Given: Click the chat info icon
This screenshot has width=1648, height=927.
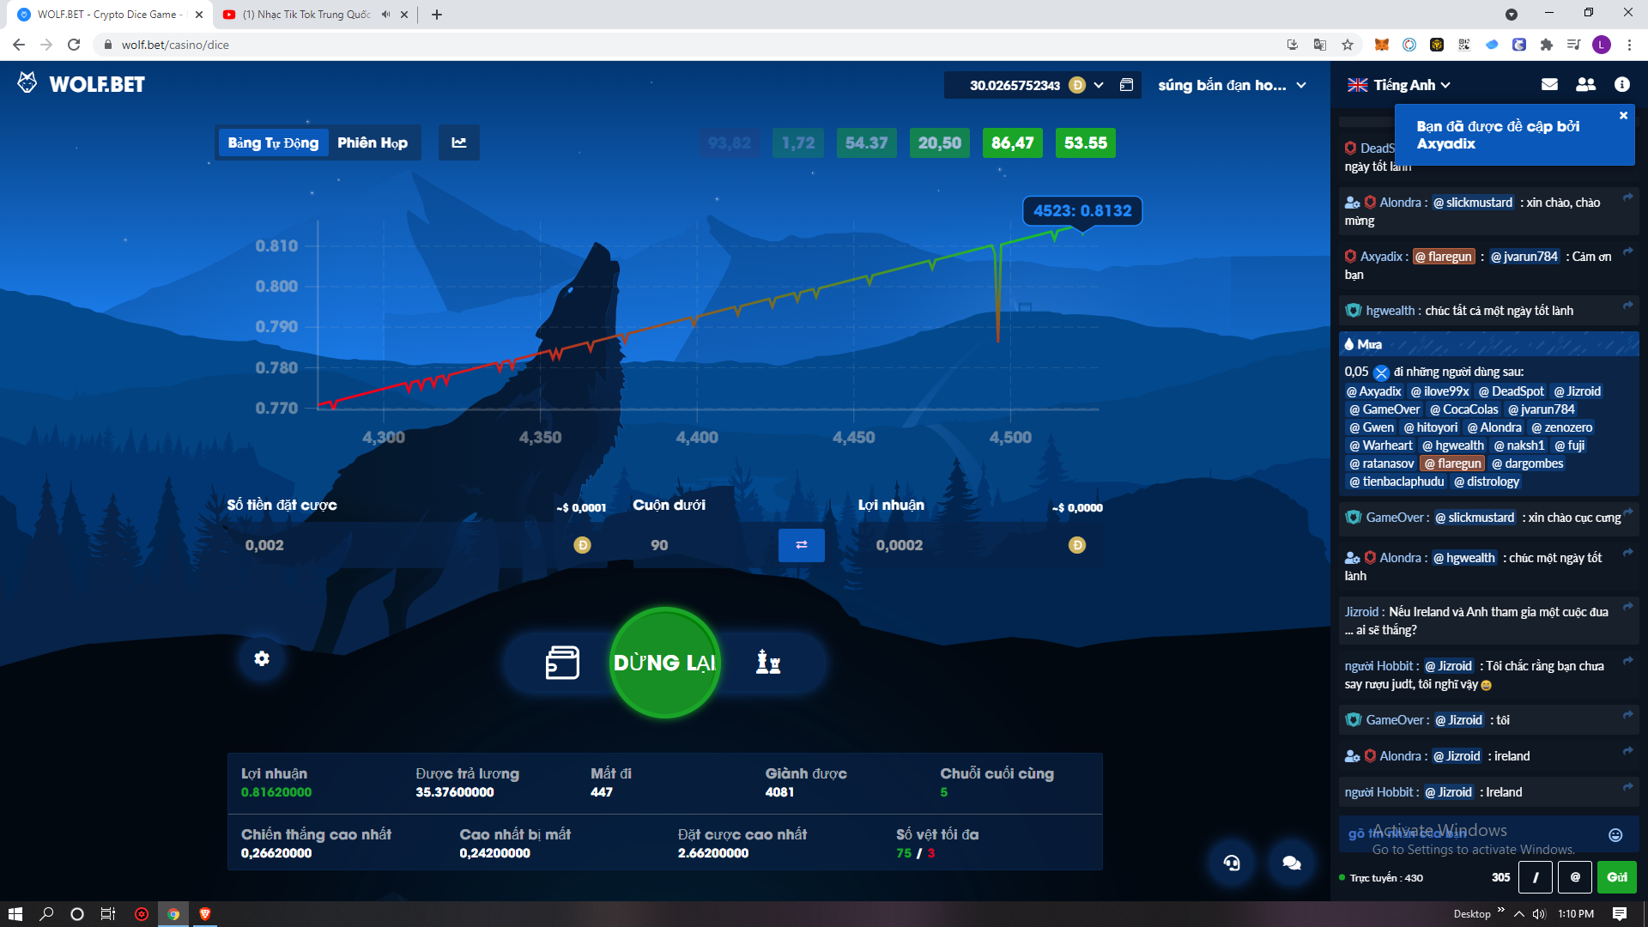Looking at the screenshot, I should pos(1621,84).
